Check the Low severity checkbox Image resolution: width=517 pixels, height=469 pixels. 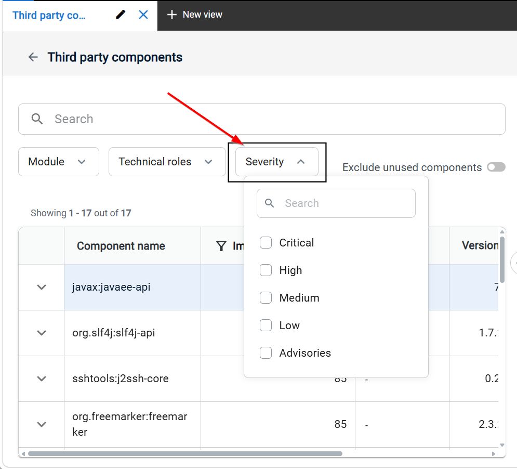tap(266, 325)
